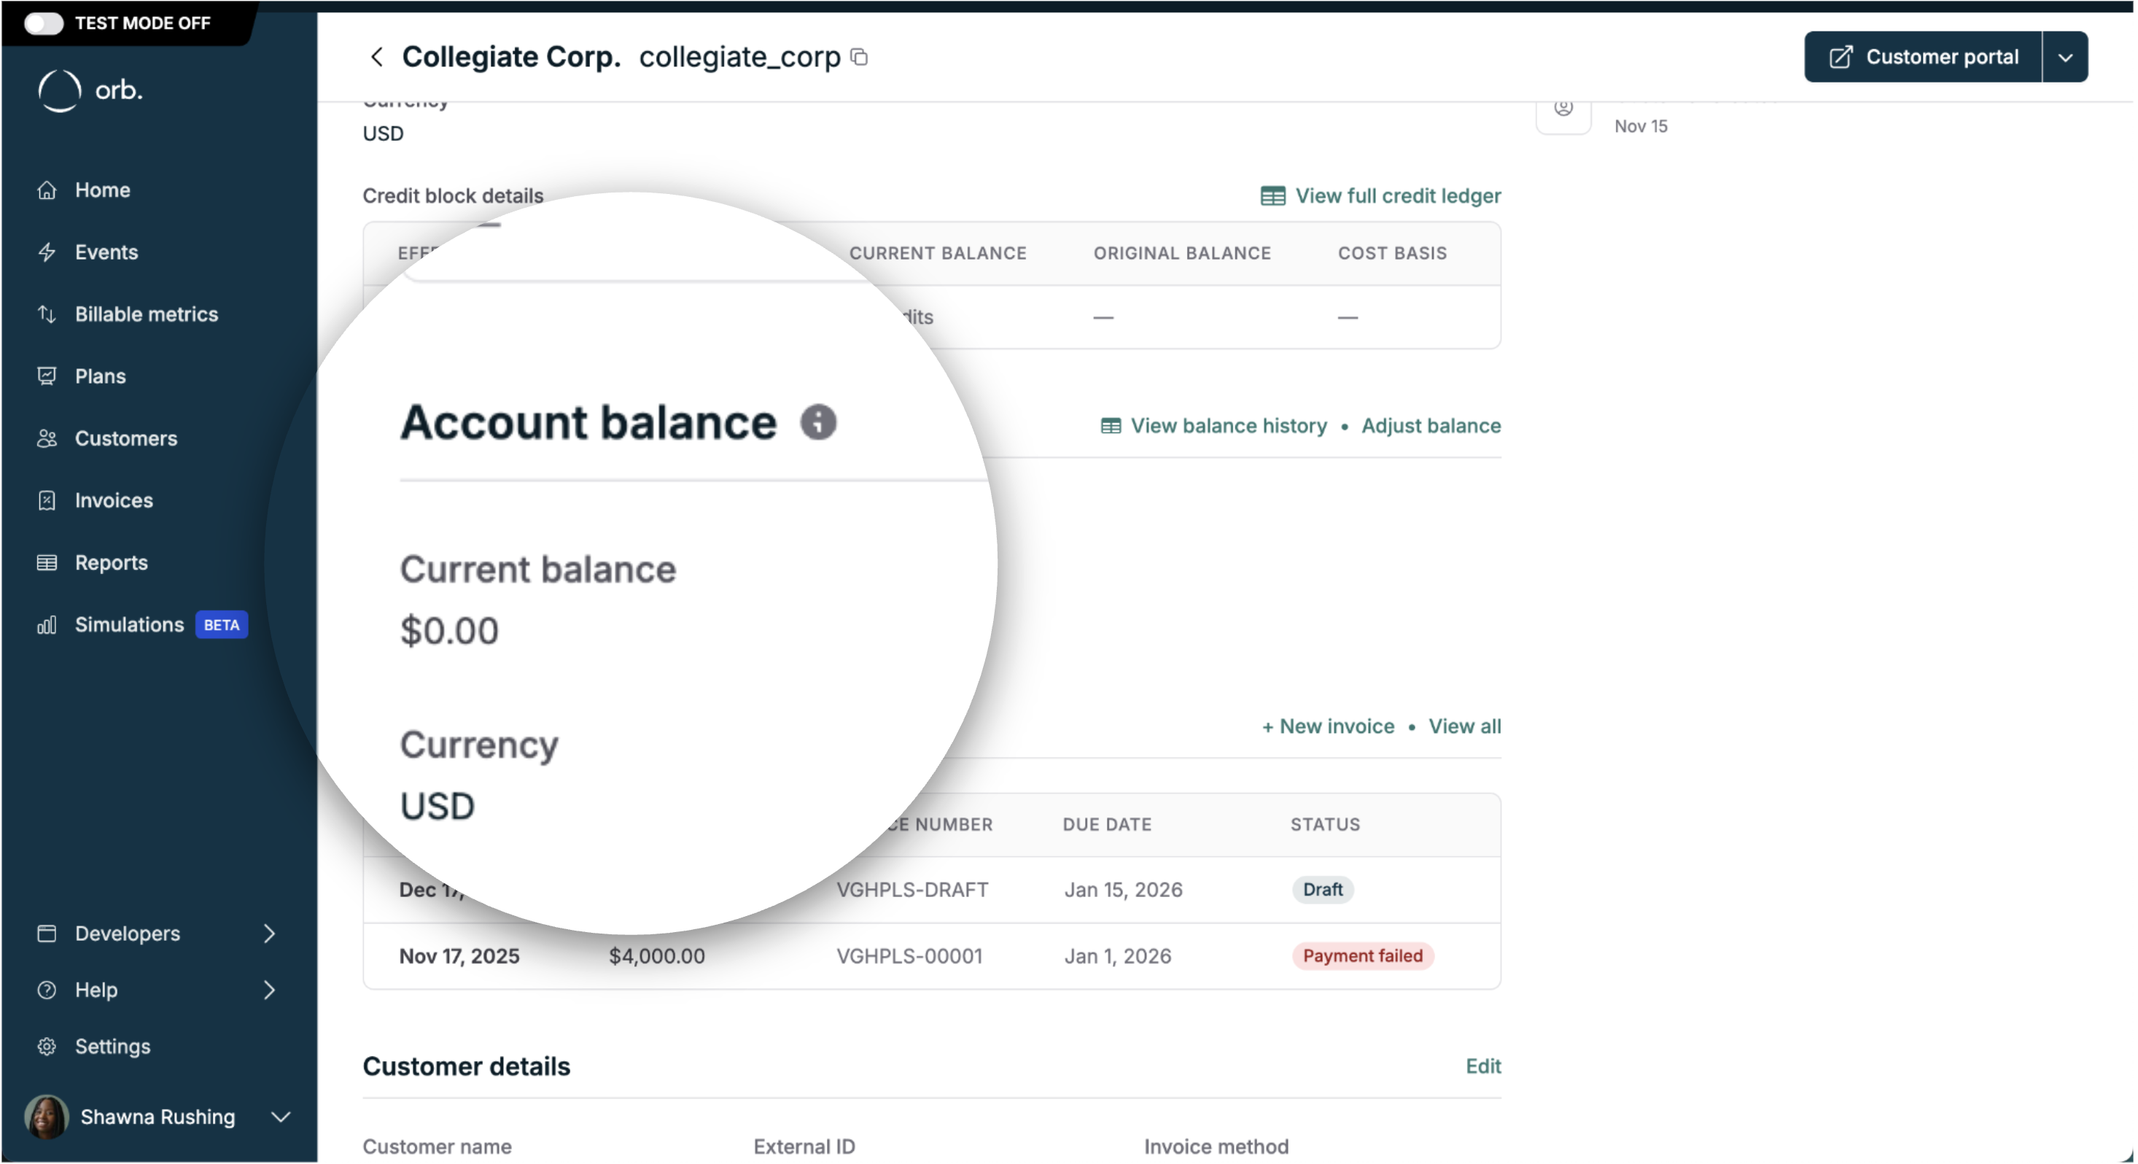2138x1164 pixels.
Task: Open the Shawna Rushing account menu
Action: click(280, 1117)
